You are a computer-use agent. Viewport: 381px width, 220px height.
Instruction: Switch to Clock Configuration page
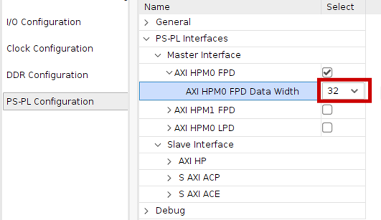[x=50, y=48]
